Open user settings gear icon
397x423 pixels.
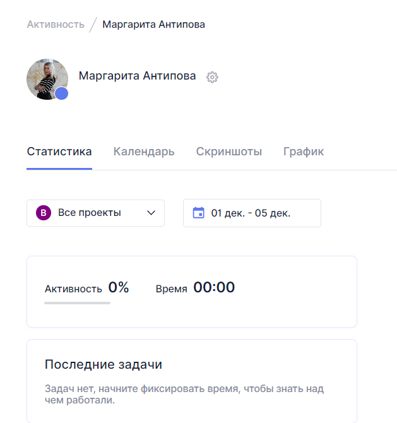coord(212,78)
